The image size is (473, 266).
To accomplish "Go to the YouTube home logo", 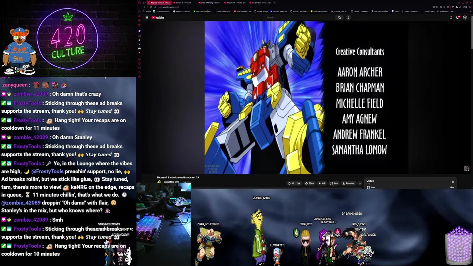I will [x=158, y=17].
